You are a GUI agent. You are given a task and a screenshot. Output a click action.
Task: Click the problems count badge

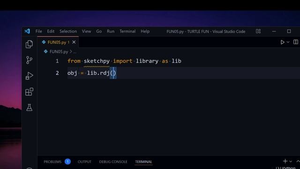(x=67, y=161)
